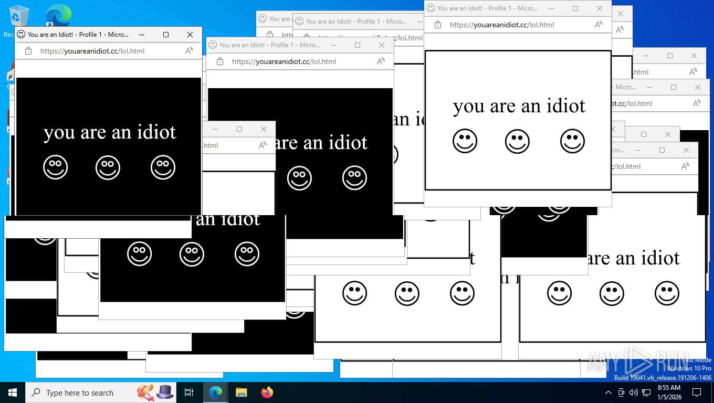Open Microsoft Edge from the taskbar

click(215, 393)
